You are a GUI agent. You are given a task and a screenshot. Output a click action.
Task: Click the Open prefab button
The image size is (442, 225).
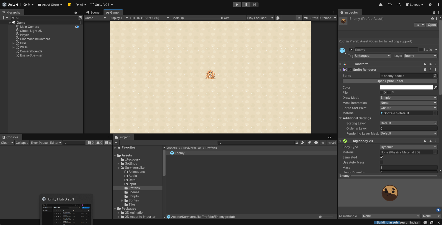pyautogui.click(x=432, y=25)
